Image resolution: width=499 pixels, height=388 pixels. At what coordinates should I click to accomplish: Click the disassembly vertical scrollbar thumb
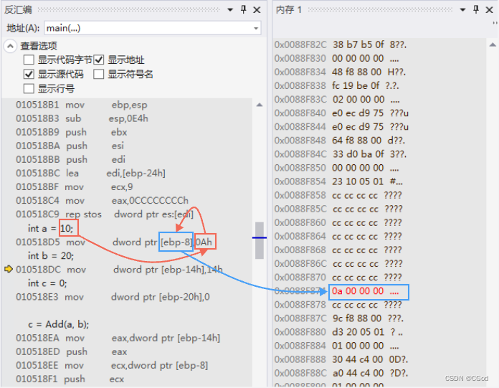[x=260, y=240]
